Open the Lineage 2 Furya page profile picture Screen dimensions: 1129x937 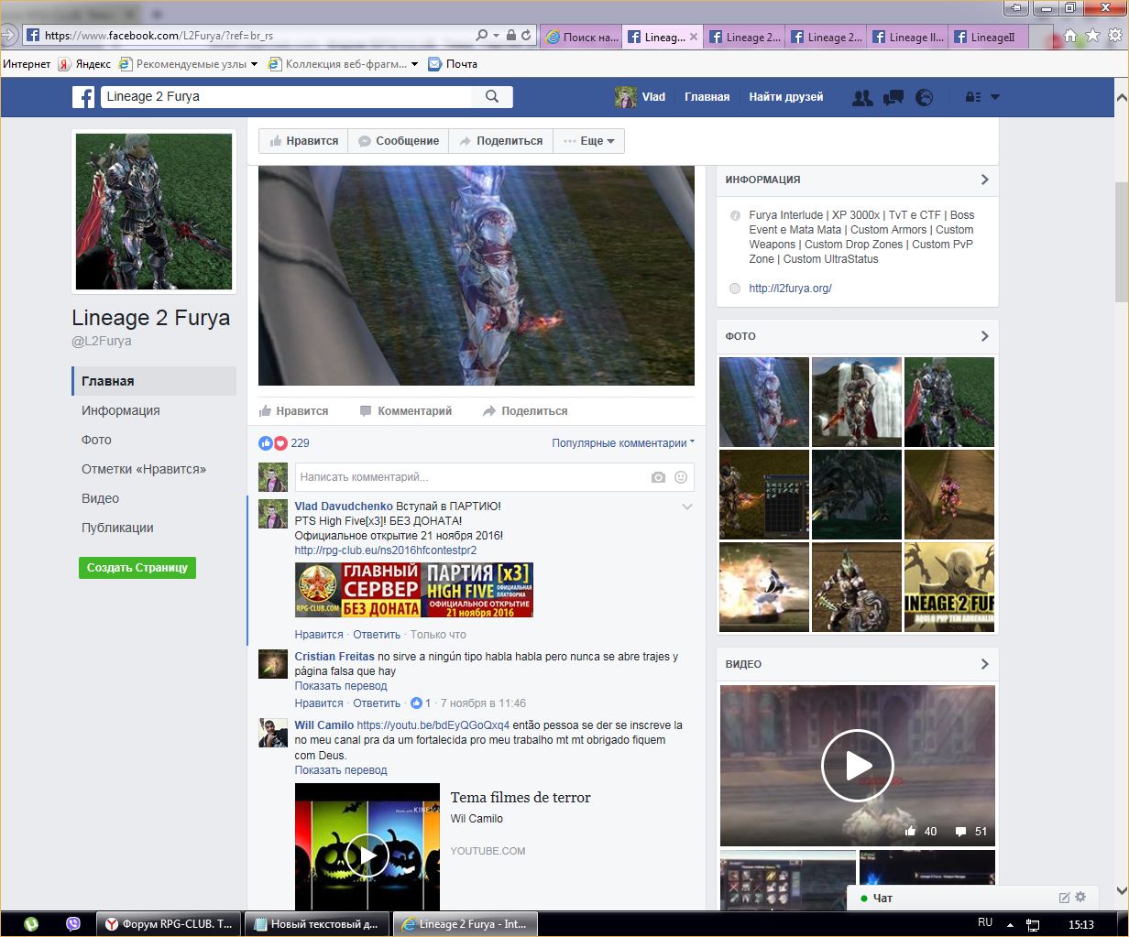(154, 212)
